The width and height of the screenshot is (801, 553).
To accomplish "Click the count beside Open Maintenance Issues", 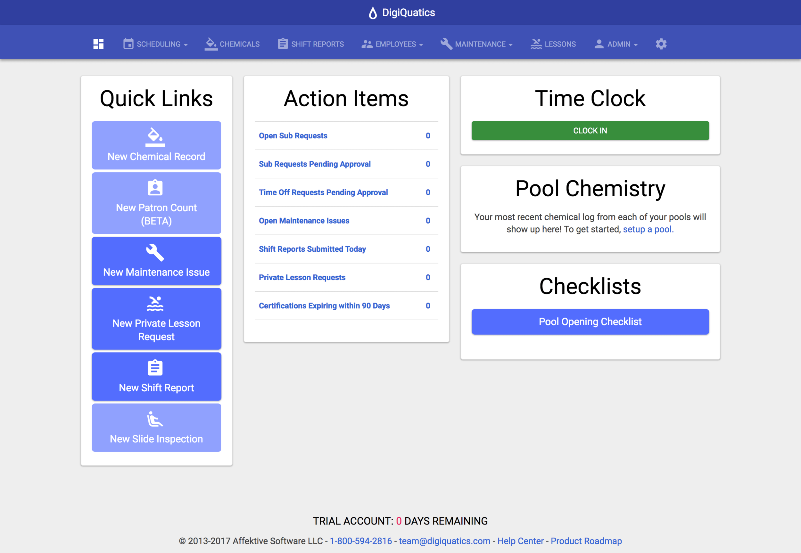I will pos(428,221).
